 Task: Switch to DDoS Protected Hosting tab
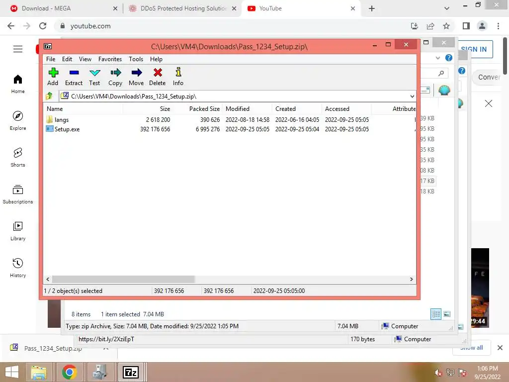(182, 8)
